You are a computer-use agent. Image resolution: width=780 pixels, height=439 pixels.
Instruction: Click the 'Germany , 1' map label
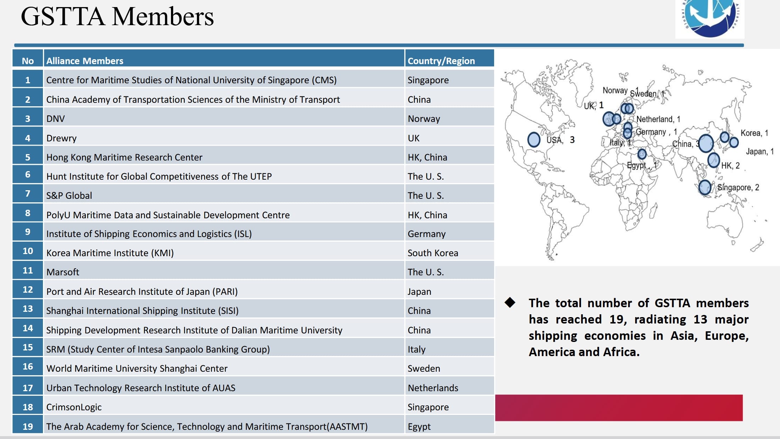click(657, 132)
